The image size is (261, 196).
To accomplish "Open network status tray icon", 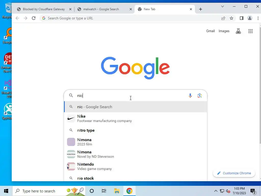I will pos(222,191).
